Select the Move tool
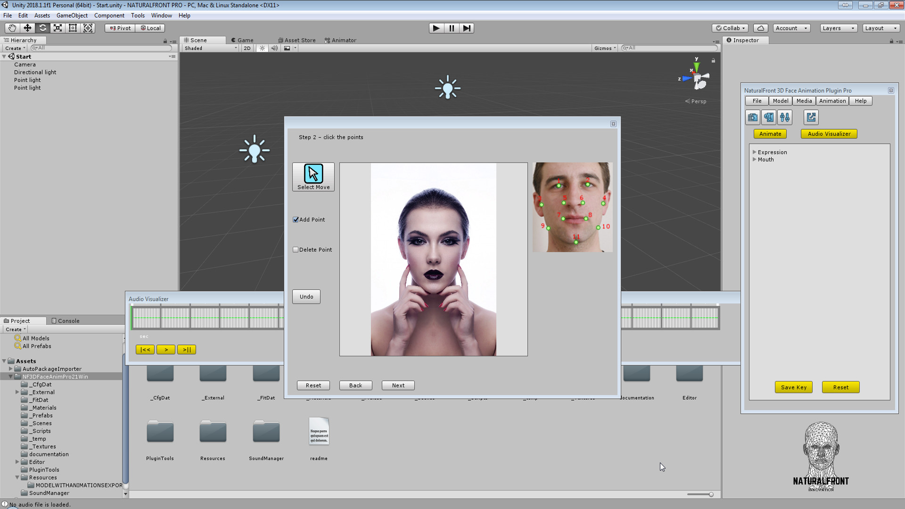The image size is (905, 509). (x=27, y=28)
